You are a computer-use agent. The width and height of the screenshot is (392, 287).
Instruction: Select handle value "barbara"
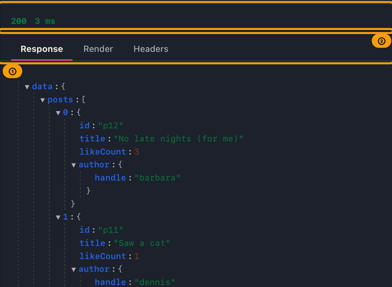[x=158, y=178]
